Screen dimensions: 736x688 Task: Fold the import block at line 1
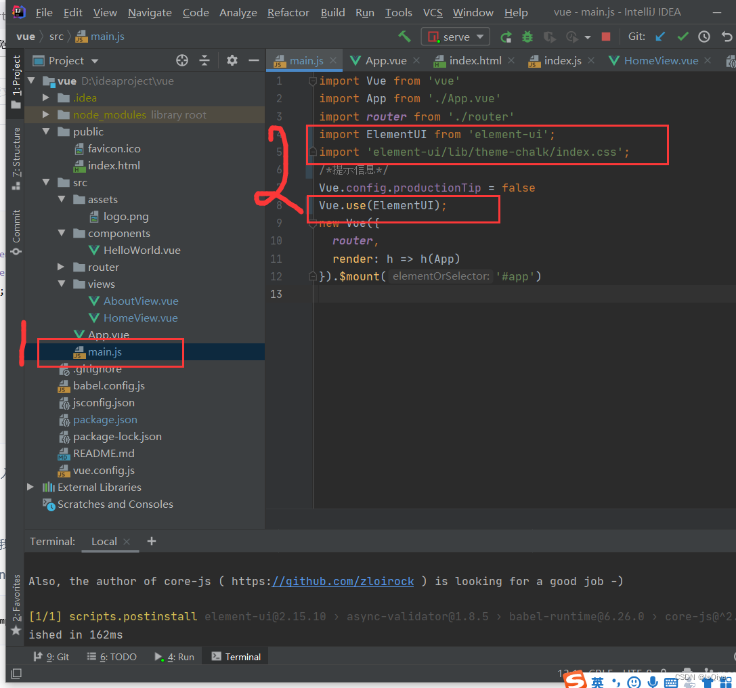point(312,81)
